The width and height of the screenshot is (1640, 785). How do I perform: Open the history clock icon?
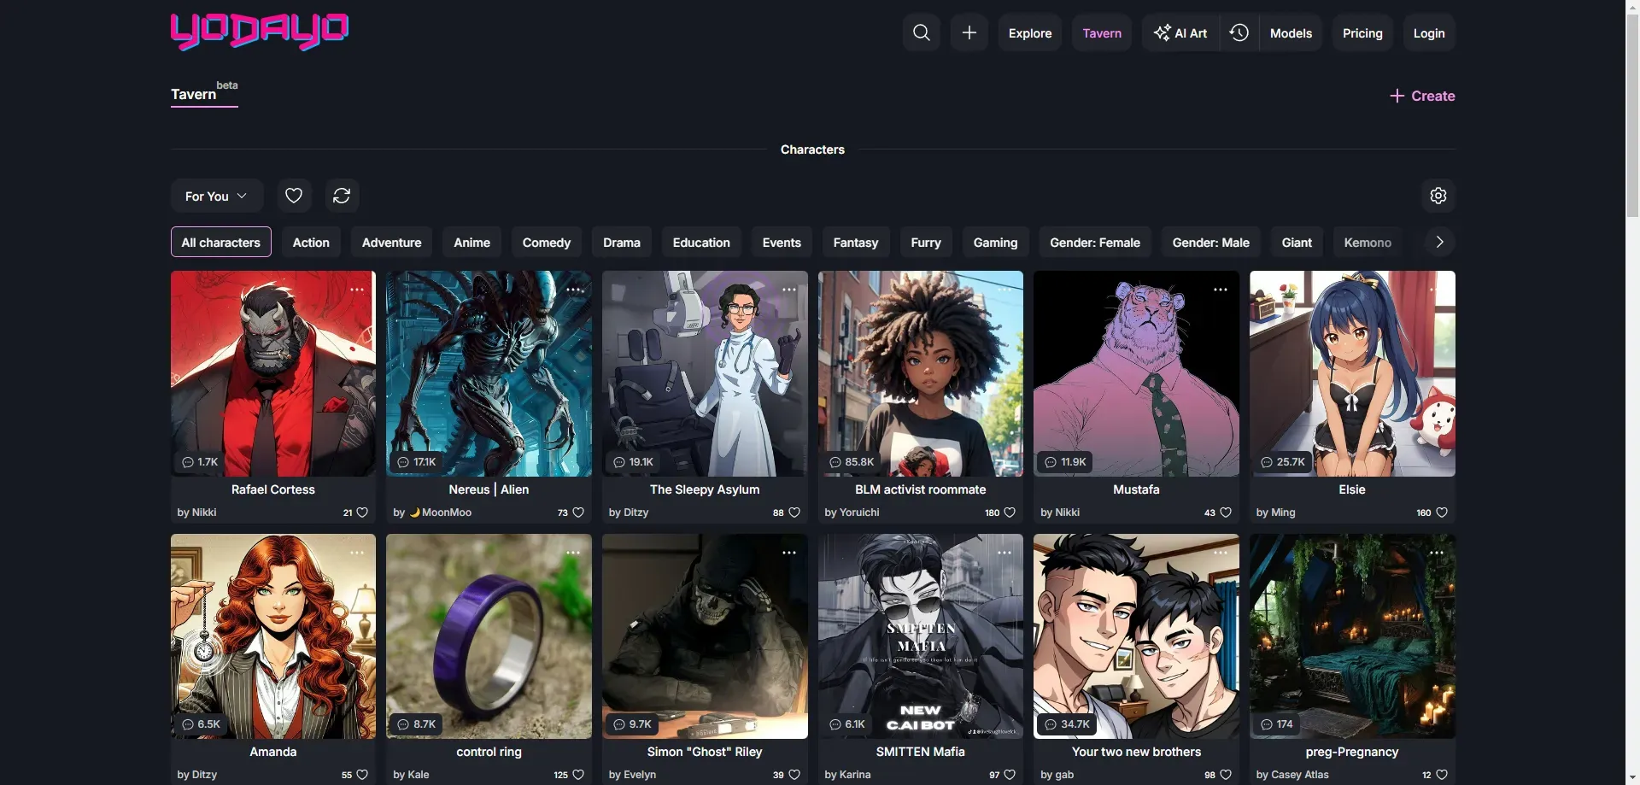click(x=1239, y=33)
